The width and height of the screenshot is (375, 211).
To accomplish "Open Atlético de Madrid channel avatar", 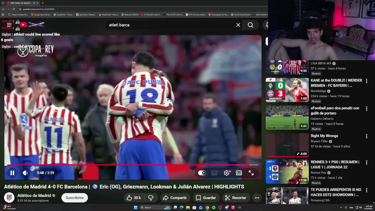I will 9,198.
